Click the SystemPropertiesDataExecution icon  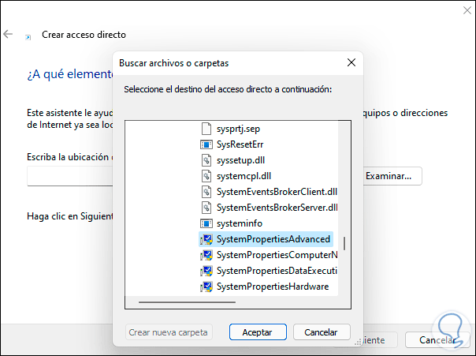click(x=207, y=271)
